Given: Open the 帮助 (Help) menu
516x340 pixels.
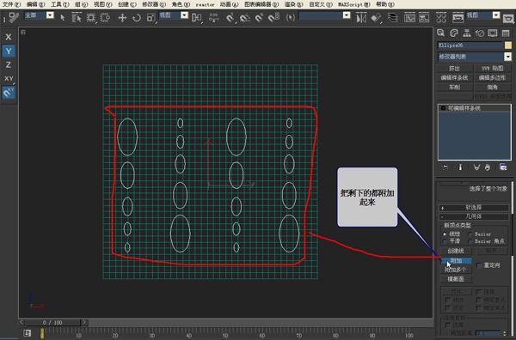Looking at the screenshot, I should click(x=385, y=4).
